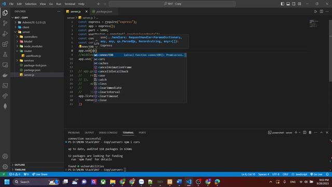Open the Extensions view
Screen dimensions: 332x187
pyautogui.click(x=5, y=44)
